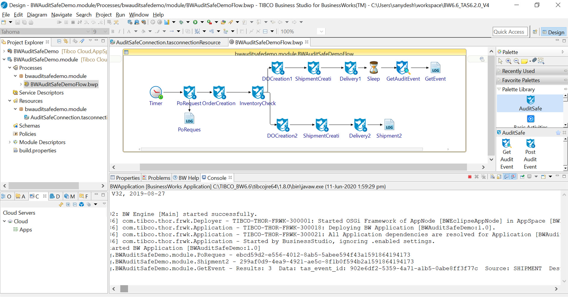Image resolution: width=568 pixels, height=297 pixels.
Task: Click the Design perspective button
Action: (x=553, y=32)
